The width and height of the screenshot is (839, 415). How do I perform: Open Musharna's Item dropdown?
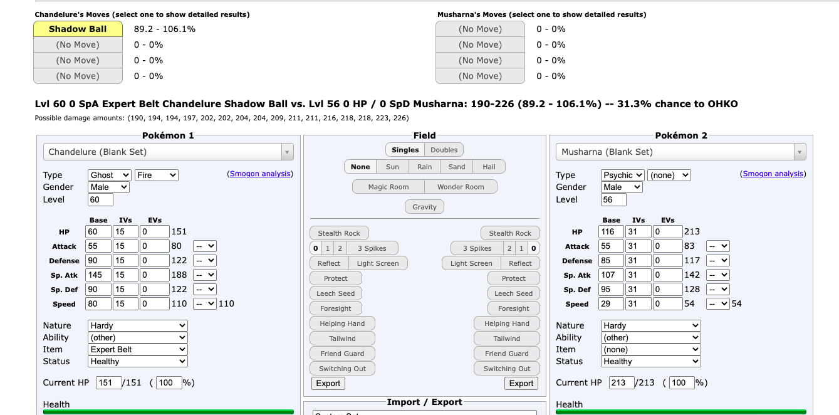(x=651, y=350)
